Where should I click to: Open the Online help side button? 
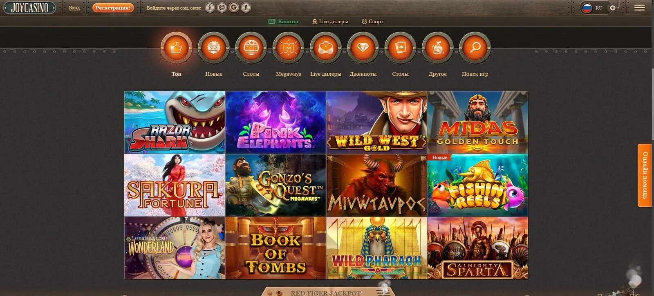point(645,175)
